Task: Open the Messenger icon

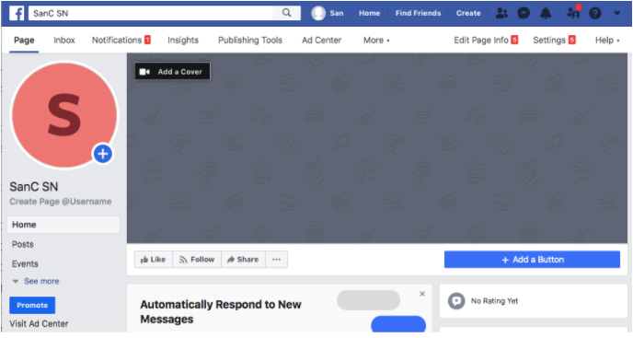Action: [524, 13]
